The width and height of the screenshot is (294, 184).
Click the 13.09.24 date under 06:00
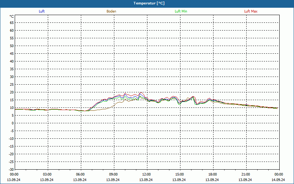80,180
